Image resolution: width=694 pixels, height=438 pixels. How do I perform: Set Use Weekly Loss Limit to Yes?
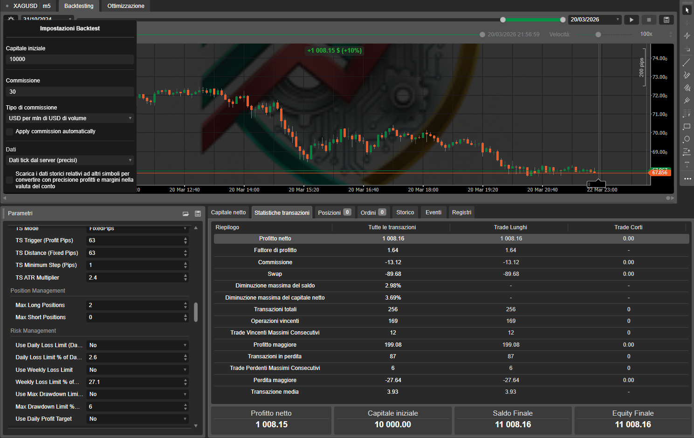[137, 369]
